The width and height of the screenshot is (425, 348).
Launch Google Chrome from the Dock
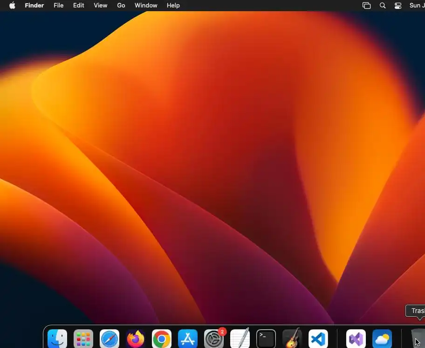(162, 339)
